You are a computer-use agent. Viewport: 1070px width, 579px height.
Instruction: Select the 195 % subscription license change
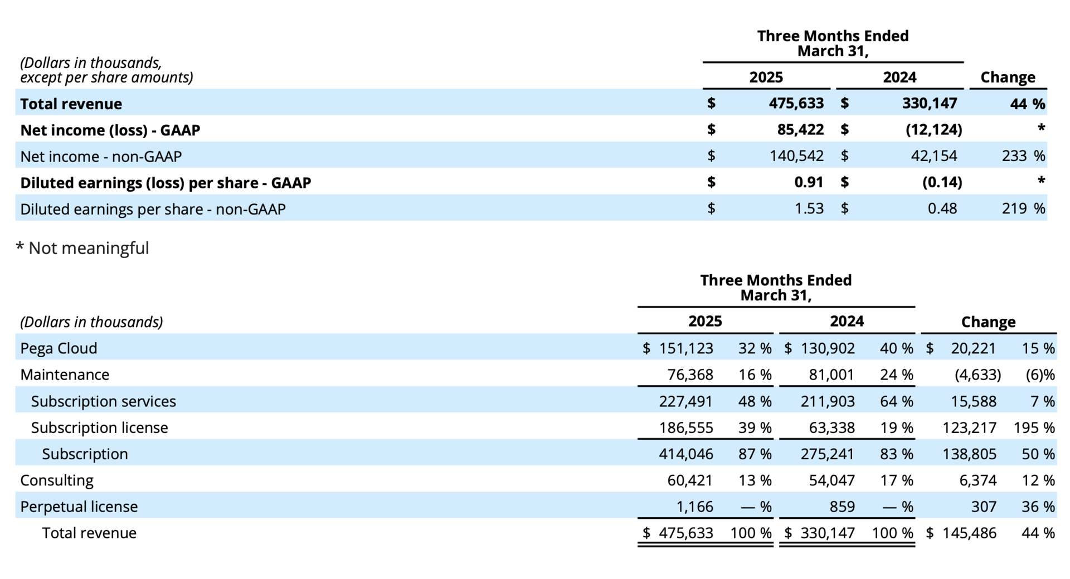point(1033,427)
